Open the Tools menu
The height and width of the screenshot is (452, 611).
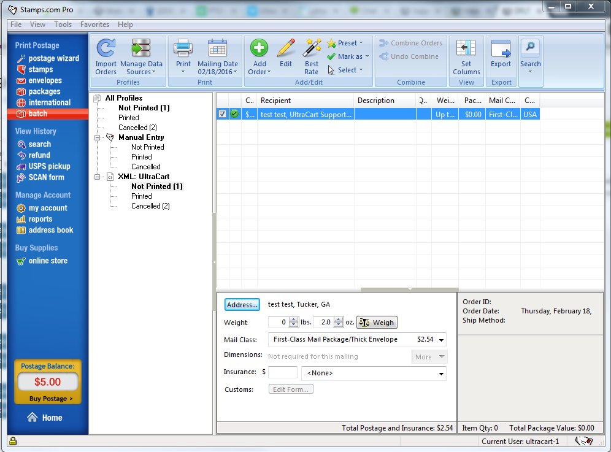click(63, 25)
